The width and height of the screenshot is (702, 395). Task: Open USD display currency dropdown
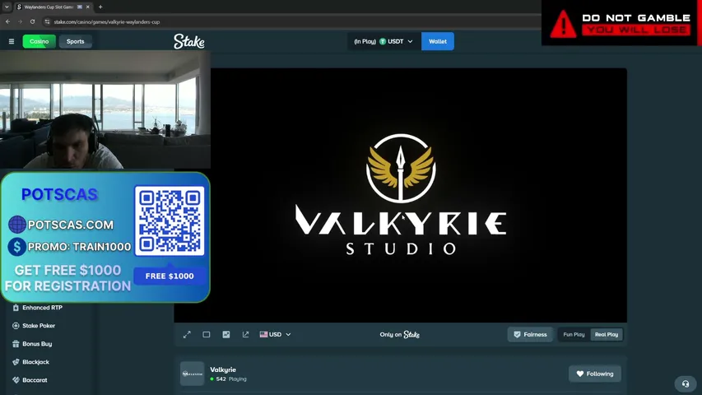pos(276,335)
